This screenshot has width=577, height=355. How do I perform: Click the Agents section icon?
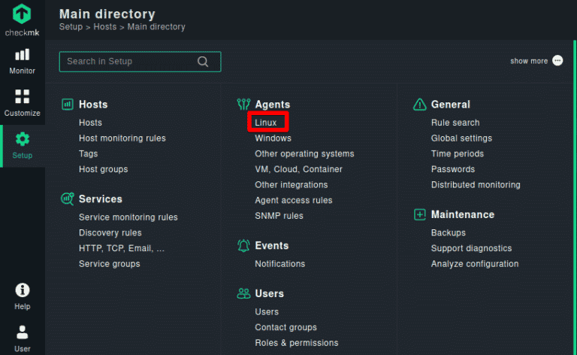pos(243,105)
